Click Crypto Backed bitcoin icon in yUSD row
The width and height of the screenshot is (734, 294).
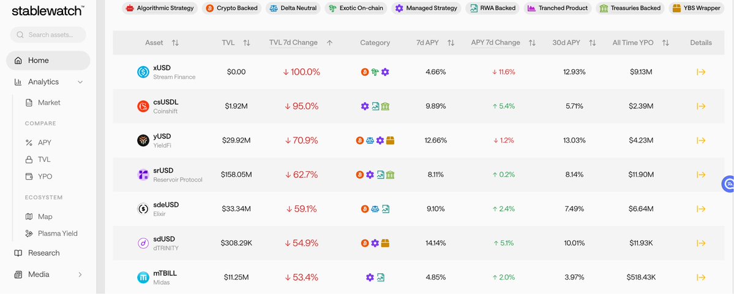(x=359, y=140)
